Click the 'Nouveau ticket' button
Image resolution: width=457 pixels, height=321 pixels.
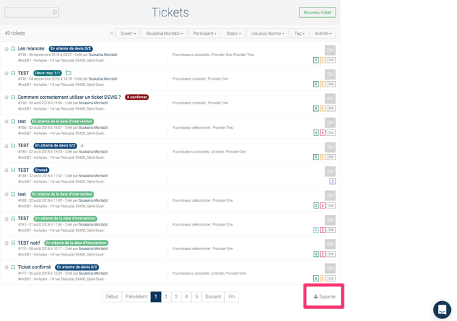317,12
